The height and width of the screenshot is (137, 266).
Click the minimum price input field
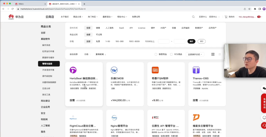[164, 41]
